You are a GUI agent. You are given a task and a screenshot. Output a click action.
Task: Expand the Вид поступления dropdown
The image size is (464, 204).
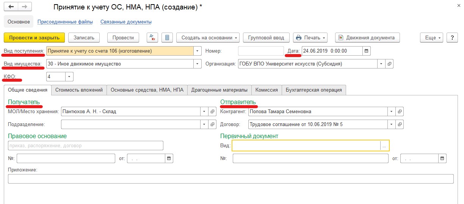[198, 51]
